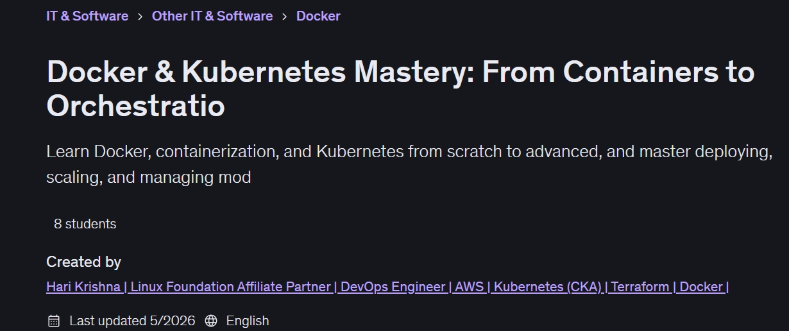Open the Other IT & Software breadcrumb
Image resolution: width=789 pixels, height=331 pixels.
(212, 16)
